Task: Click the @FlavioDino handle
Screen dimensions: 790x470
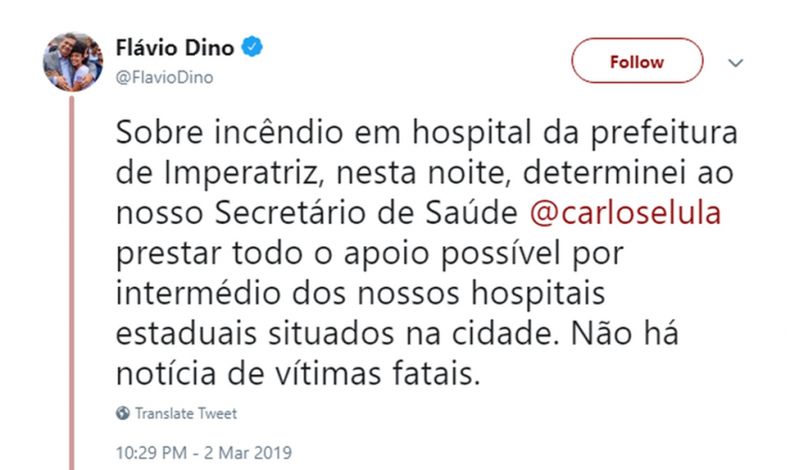Action: click(x=164, y=77)
